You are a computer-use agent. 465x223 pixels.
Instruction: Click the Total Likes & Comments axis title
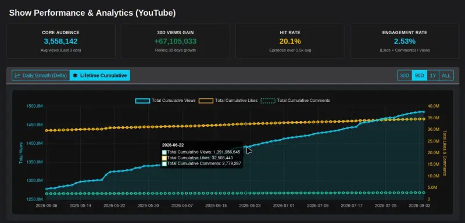[x=444, y=153]
